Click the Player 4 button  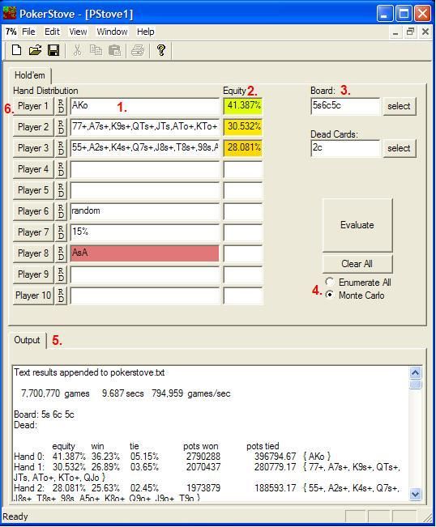pyautogui.click(x=33, y=169)
